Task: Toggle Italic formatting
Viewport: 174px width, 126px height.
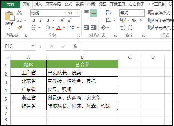Action: (x=41, y=20)
